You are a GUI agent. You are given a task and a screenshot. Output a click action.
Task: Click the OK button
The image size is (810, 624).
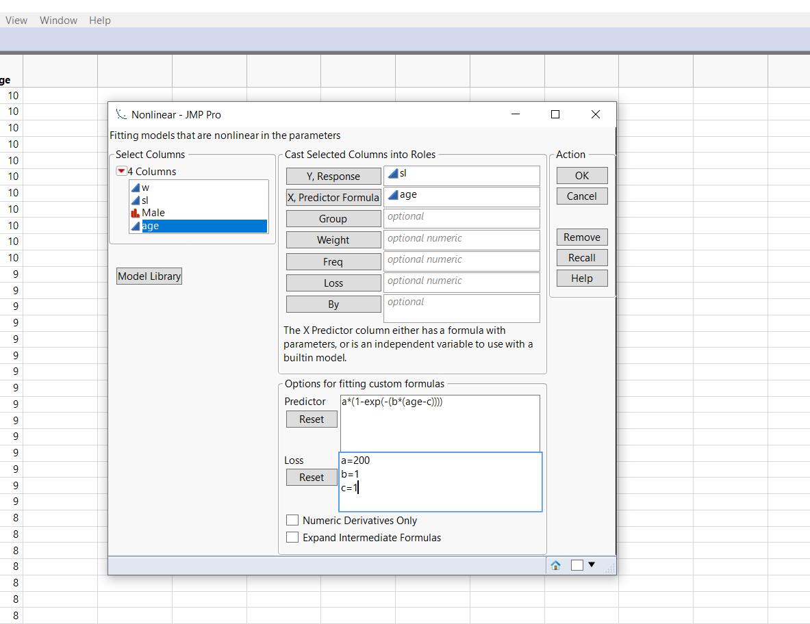581,175
